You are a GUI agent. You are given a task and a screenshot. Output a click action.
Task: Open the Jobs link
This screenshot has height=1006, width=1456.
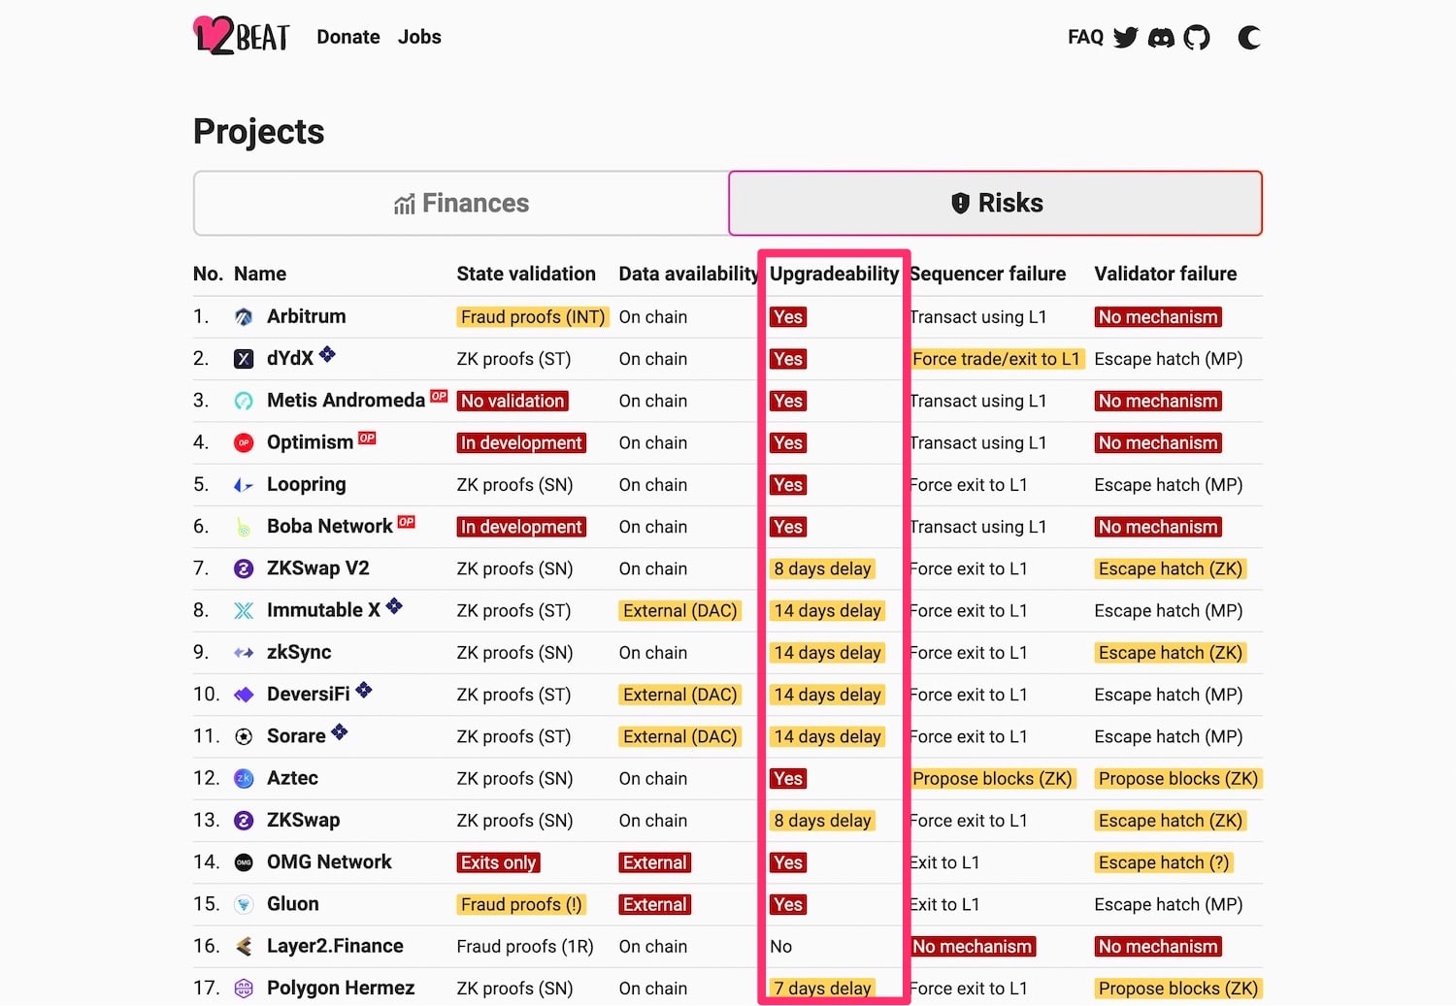(x=419, y=37)
